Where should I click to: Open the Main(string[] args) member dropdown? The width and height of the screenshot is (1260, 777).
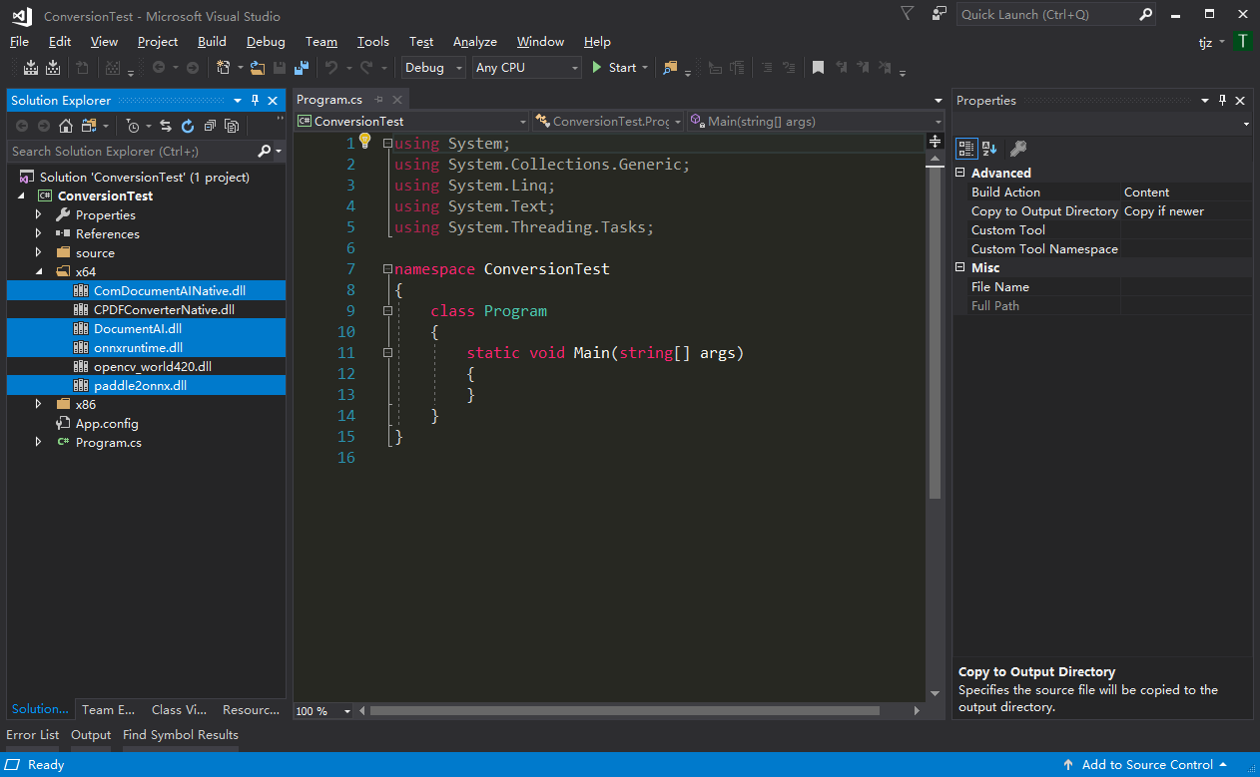pos(815,122)
